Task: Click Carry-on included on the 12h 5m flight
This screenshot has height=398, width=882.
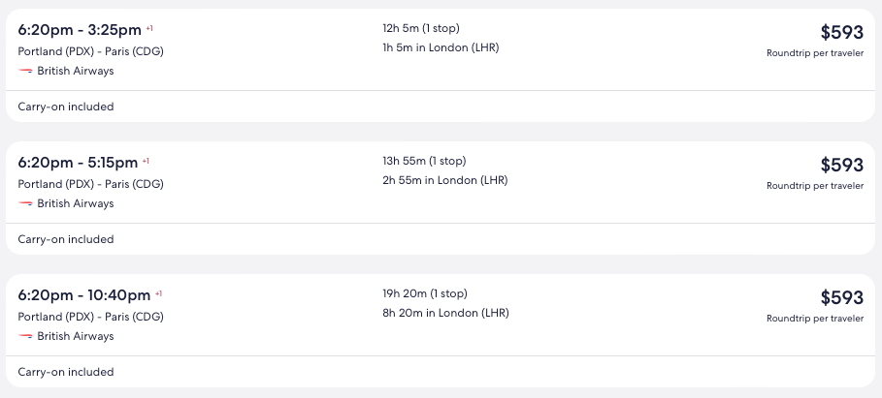Action: (66, 107)
